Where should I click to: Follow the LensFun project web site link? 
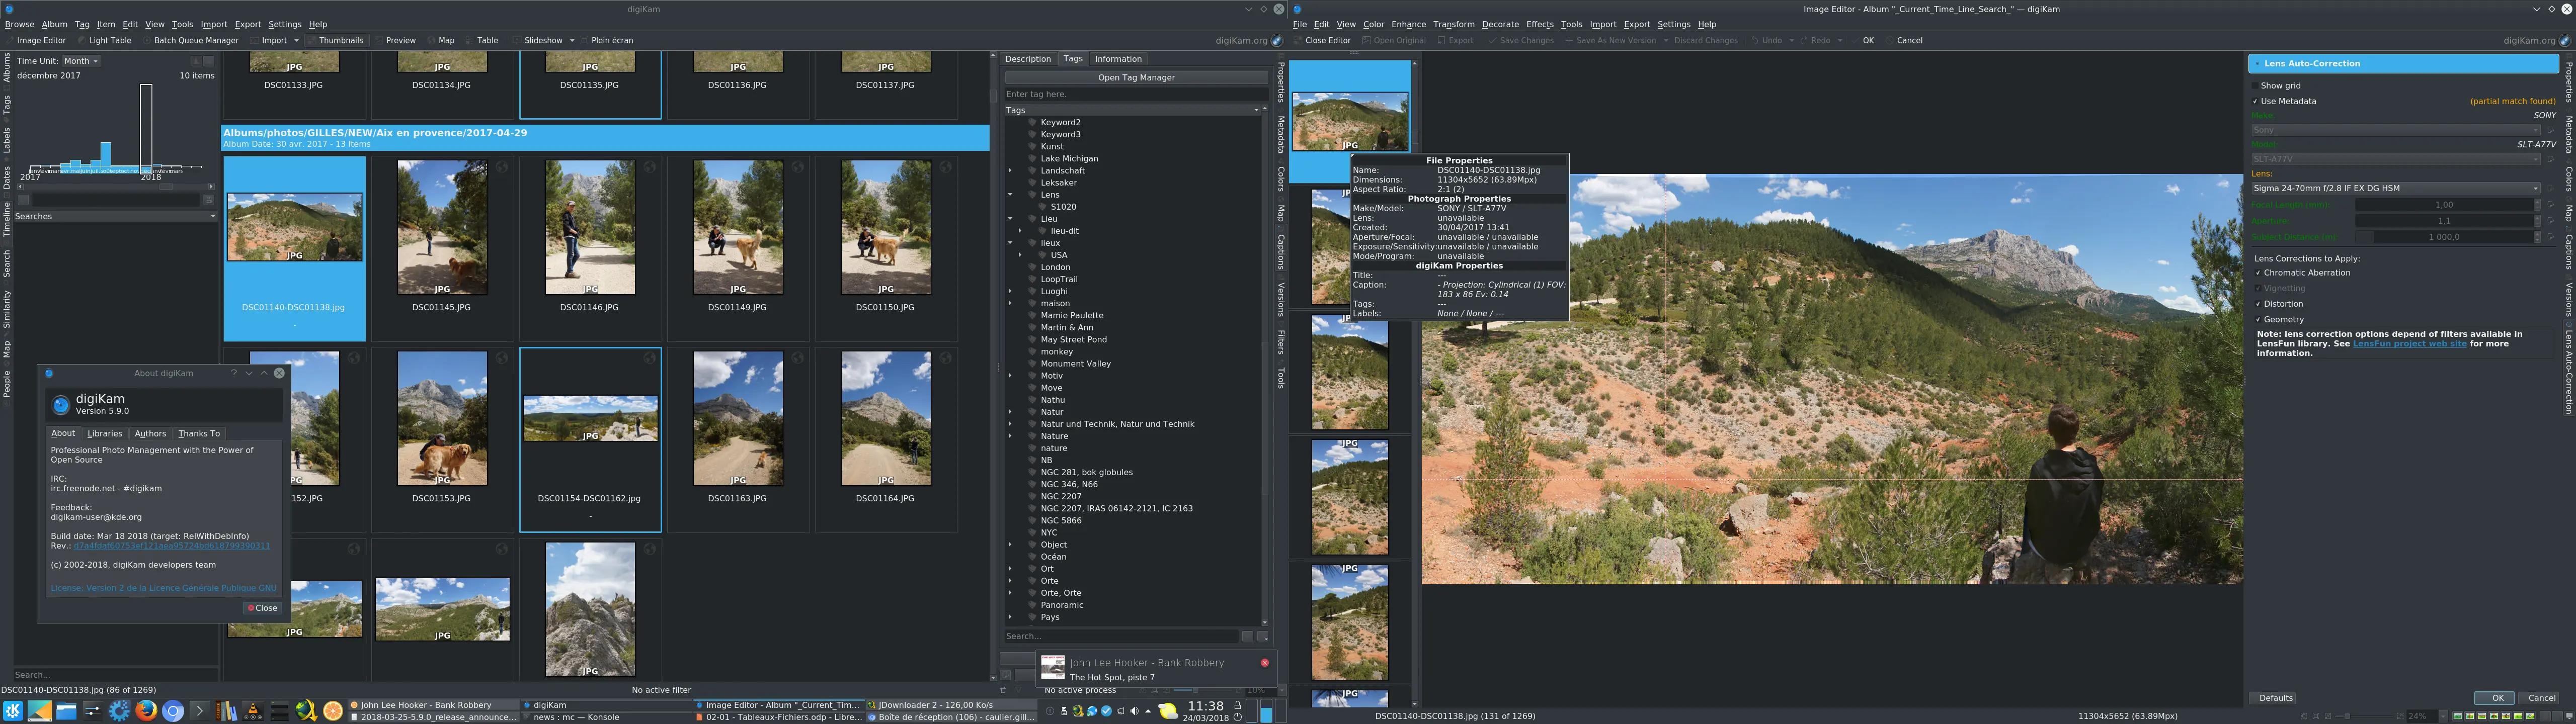(2410, 343)
